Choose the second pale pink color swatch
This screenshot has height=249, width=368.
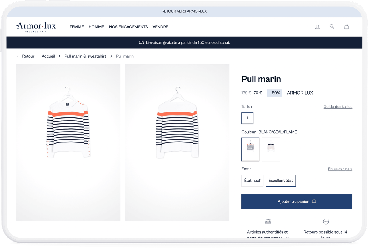coord(271,149)
